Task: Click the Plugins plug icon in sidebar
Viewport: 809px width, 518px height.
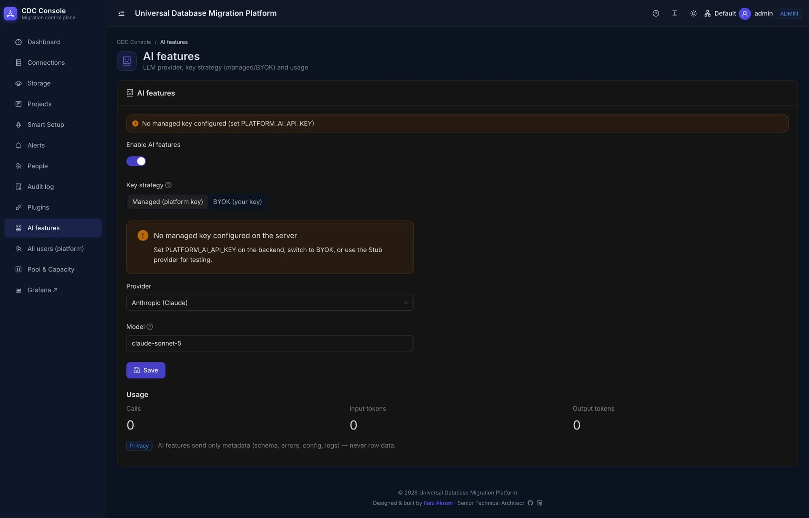Action: (x=18, y=207)
